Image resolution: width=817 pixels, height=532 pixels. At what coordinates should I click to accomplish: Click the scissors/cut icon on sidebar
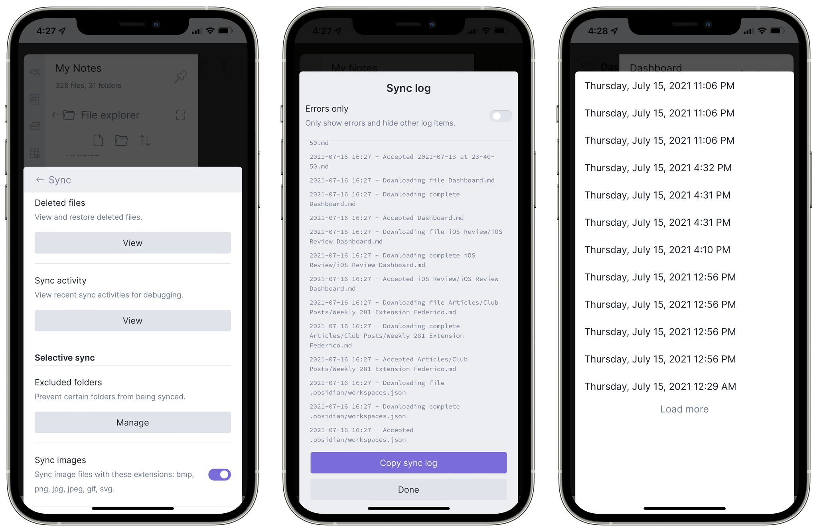pos(34,71)
